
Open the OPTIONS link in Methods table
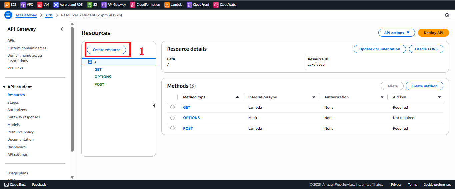191,118
